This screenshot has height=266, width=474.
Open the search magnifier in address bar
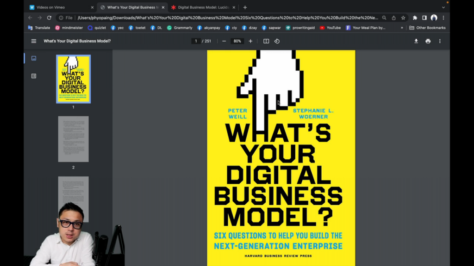(x=384, y=18)
